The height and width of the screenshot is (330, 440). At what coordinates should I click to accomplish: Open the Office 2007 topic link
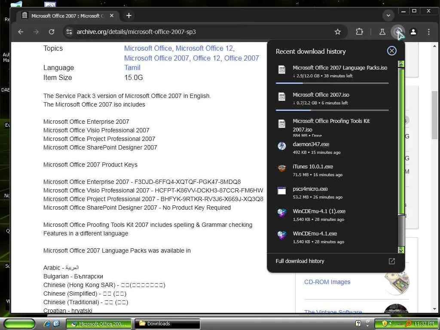[241, 58]
